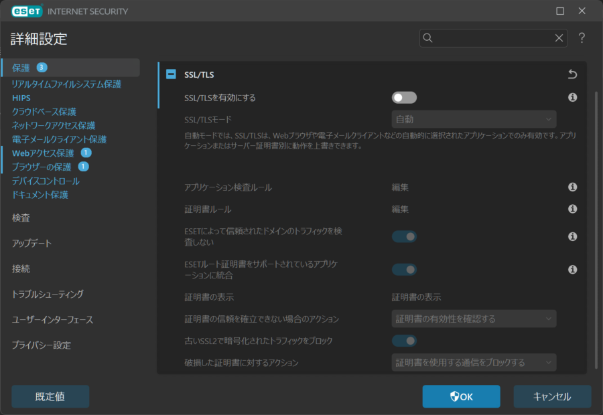
Task: Open 破損した証明書に対するアクション dropdown
Action: click(474, 362)
